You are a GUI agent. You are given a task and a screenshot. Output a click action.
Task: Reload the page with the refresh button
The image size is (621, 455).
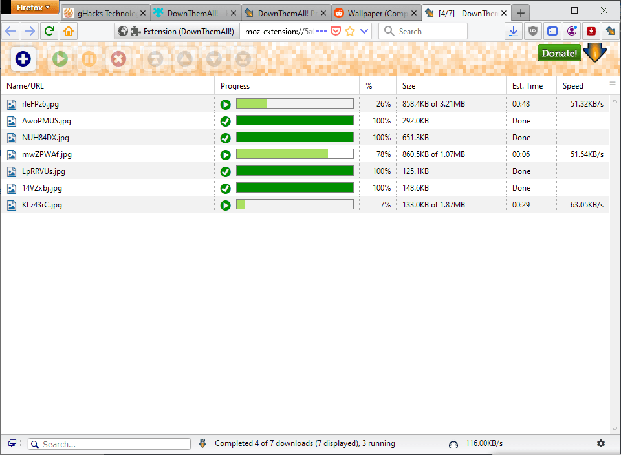tap(50, 31)
